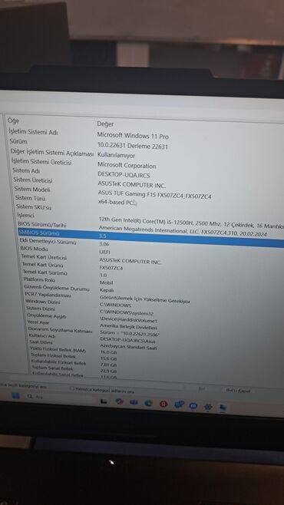Select the Sürüm row label

(x=18, y=141)
